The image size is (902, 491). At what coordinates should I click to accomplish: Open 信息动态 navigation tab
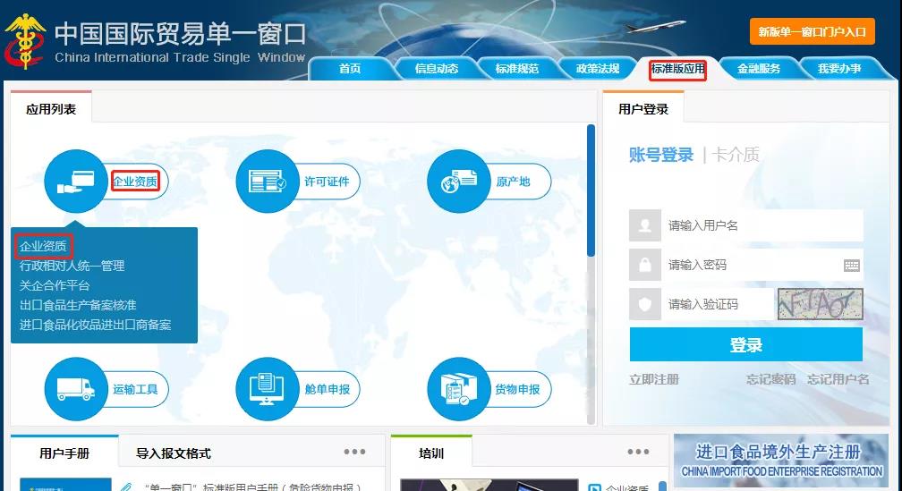(x=437, y=68)
